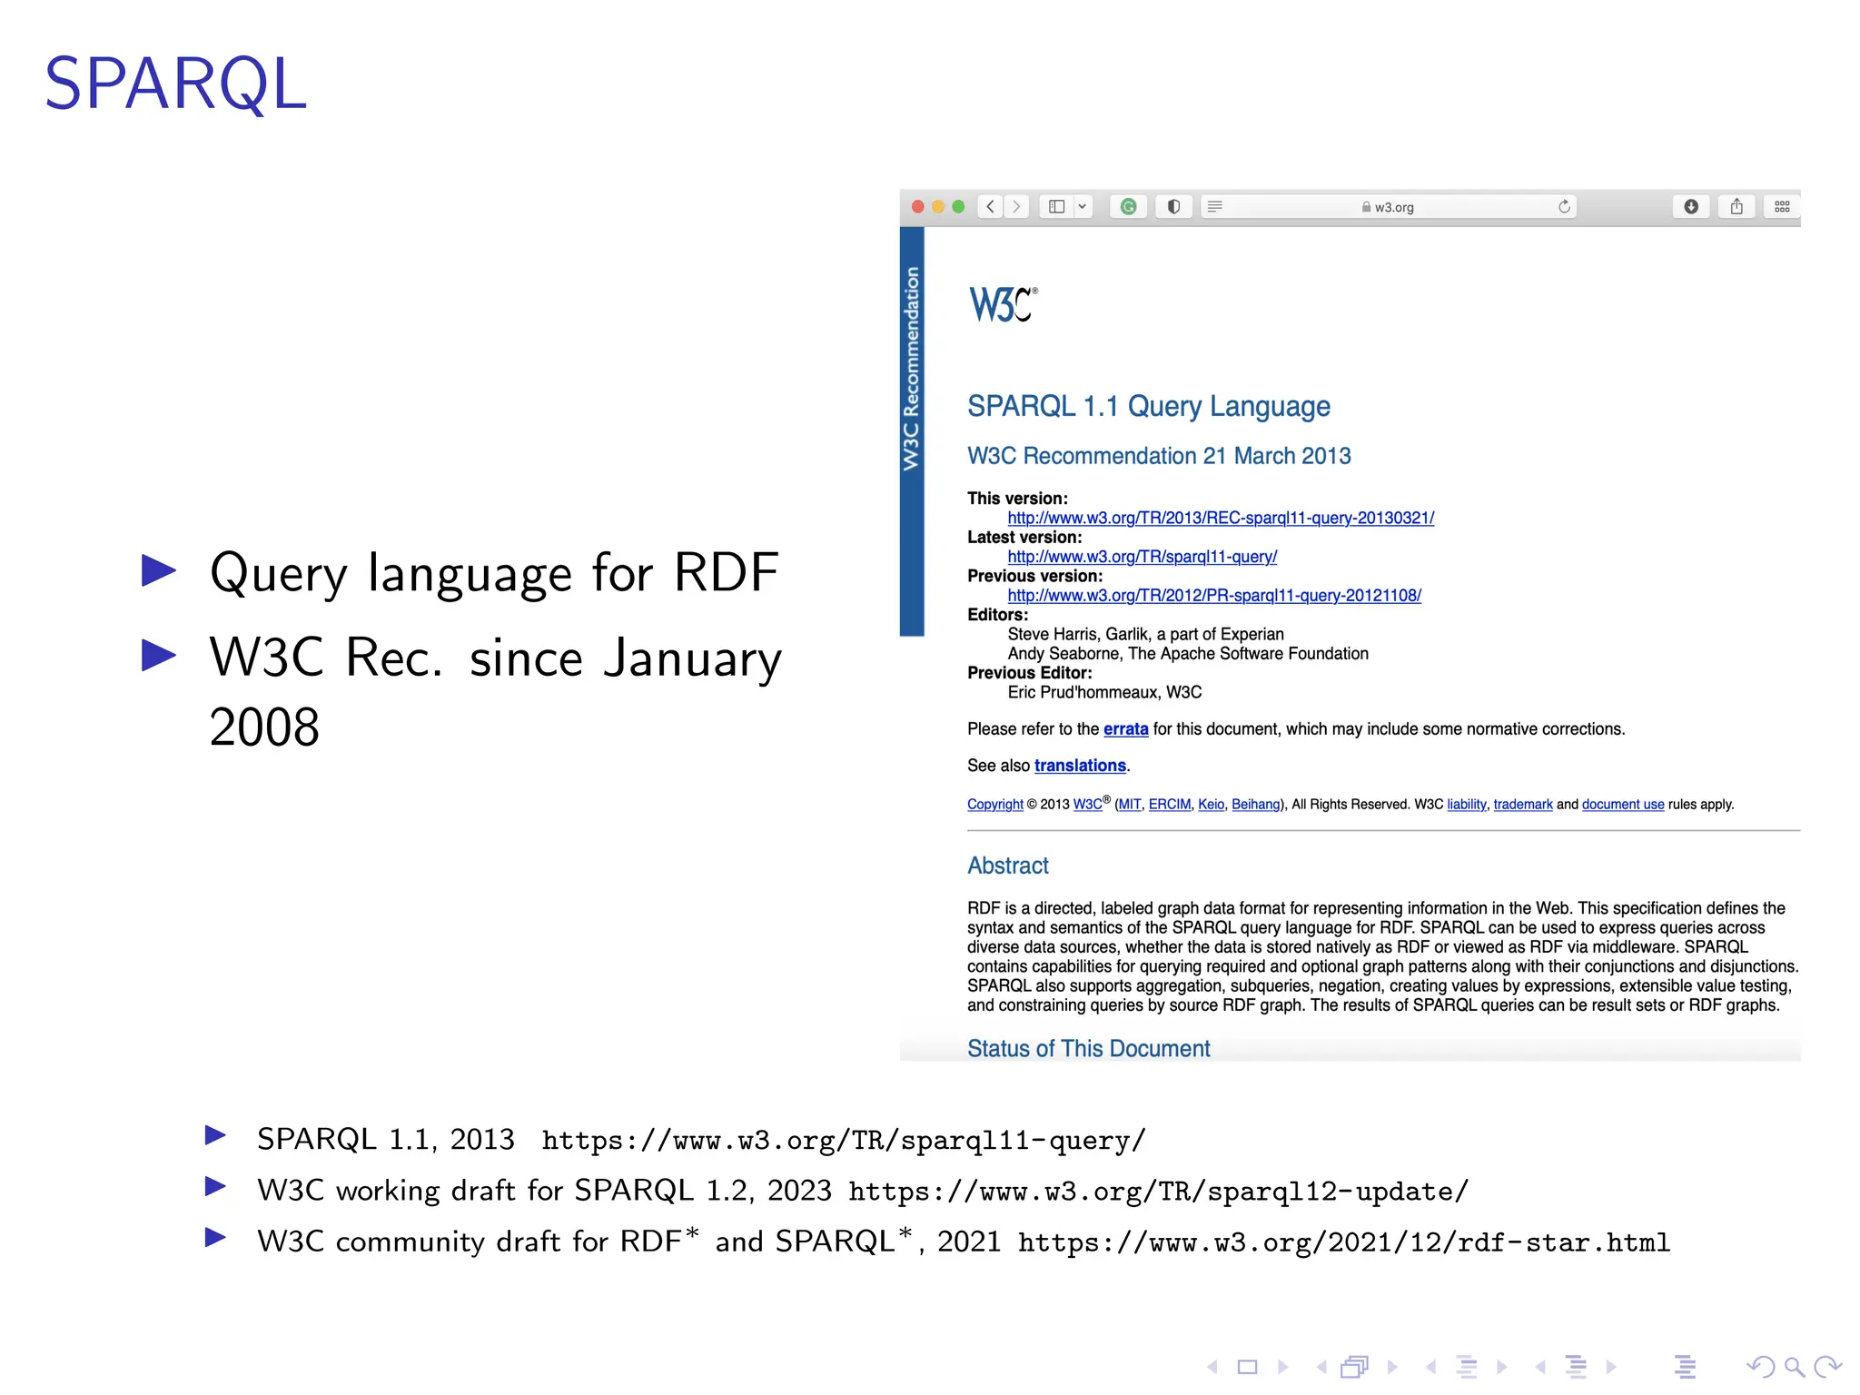Screen dimensions: 1860x1395
Task: Click the 'Abstract' heading
Action: coord(1008,866)
